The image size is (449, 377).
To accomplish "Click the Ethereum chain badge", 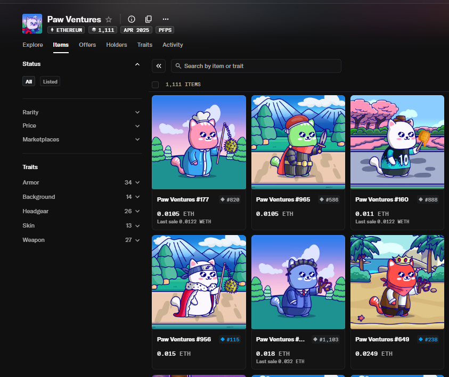I will pyautogui.click(x=66, y=30).
